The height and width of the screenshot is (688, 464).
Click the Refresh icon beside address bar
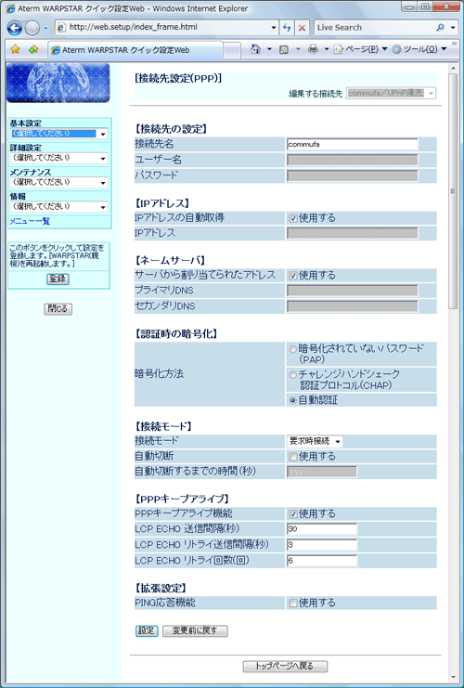287,28
